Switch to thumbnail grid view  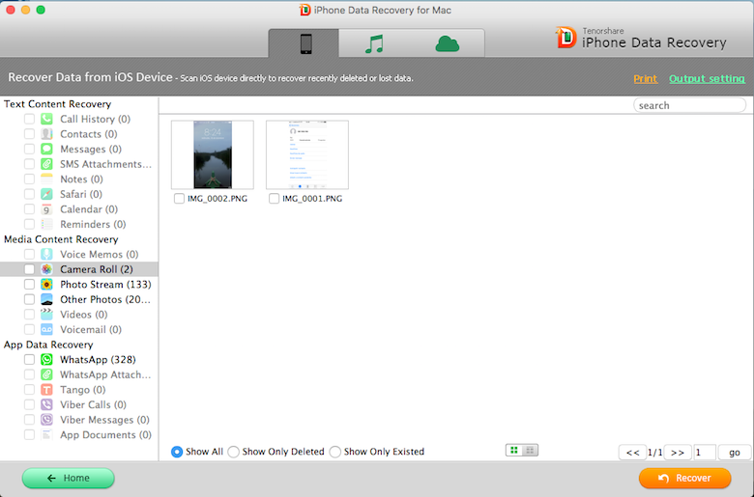(x=514, y=450)
